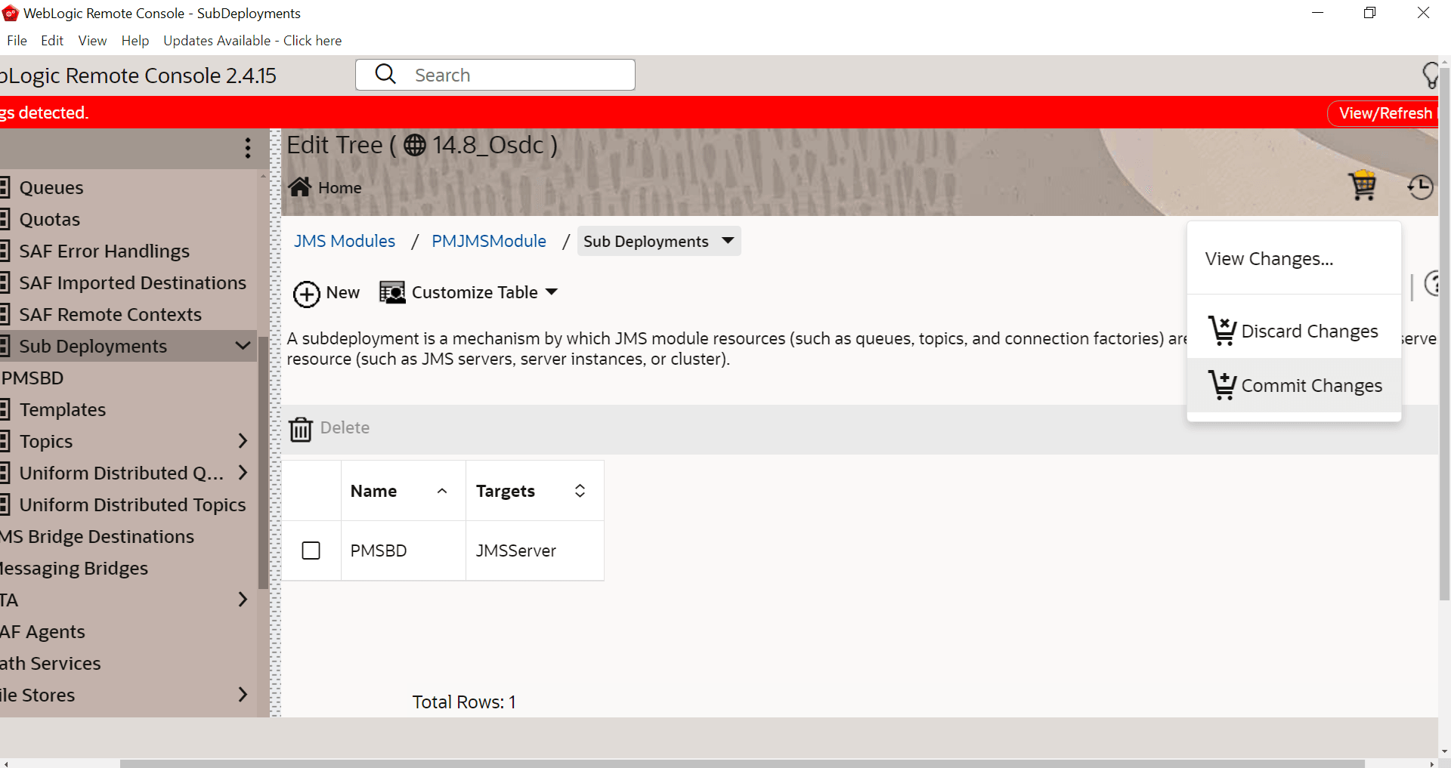Click the View/Refresh button
Viewport: 1451px width, 768px height.
click(x=1383, y=113)
